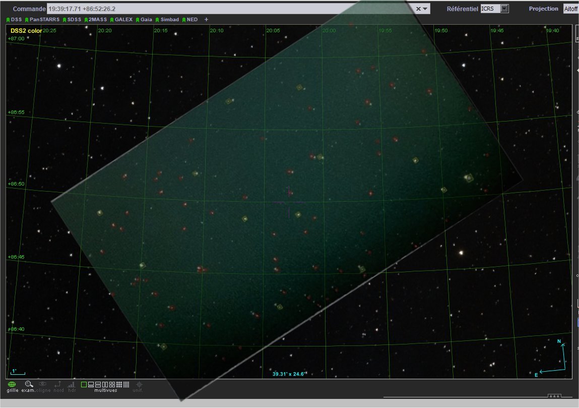This screenshot has width=579, height=408.
Task: Clear the Commande field with the X
Action: (x=418, y=9)
